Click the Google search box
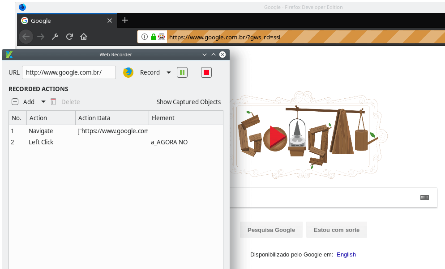The width and height of the screenshot is (445, 269). tap(334, 198)
